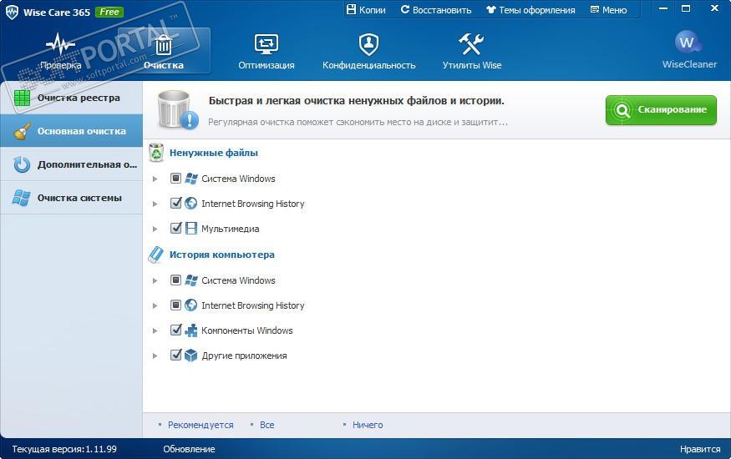Uncheck the Другие приложения checkbox
Screen dimensions: 731x459
(x=175, y=356)
